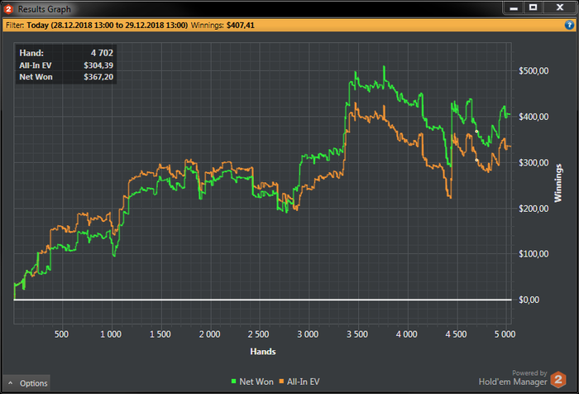
Task: Click the Hand 4 702 tooltip value
Action: point(102,53)
